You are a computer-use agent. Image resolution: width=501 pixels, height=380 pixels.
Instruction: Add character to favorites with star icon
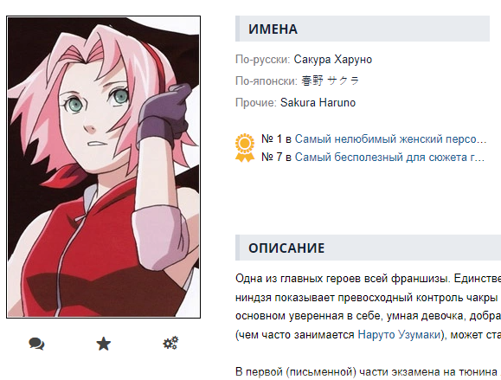coord(104,344)
